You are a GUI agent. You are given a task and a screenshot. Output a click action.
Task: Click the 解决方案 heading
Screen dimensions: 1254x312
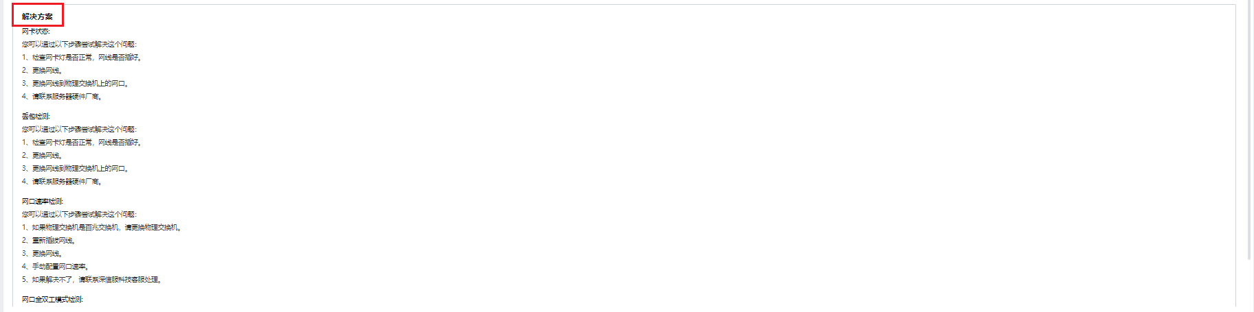pos(37,16)
